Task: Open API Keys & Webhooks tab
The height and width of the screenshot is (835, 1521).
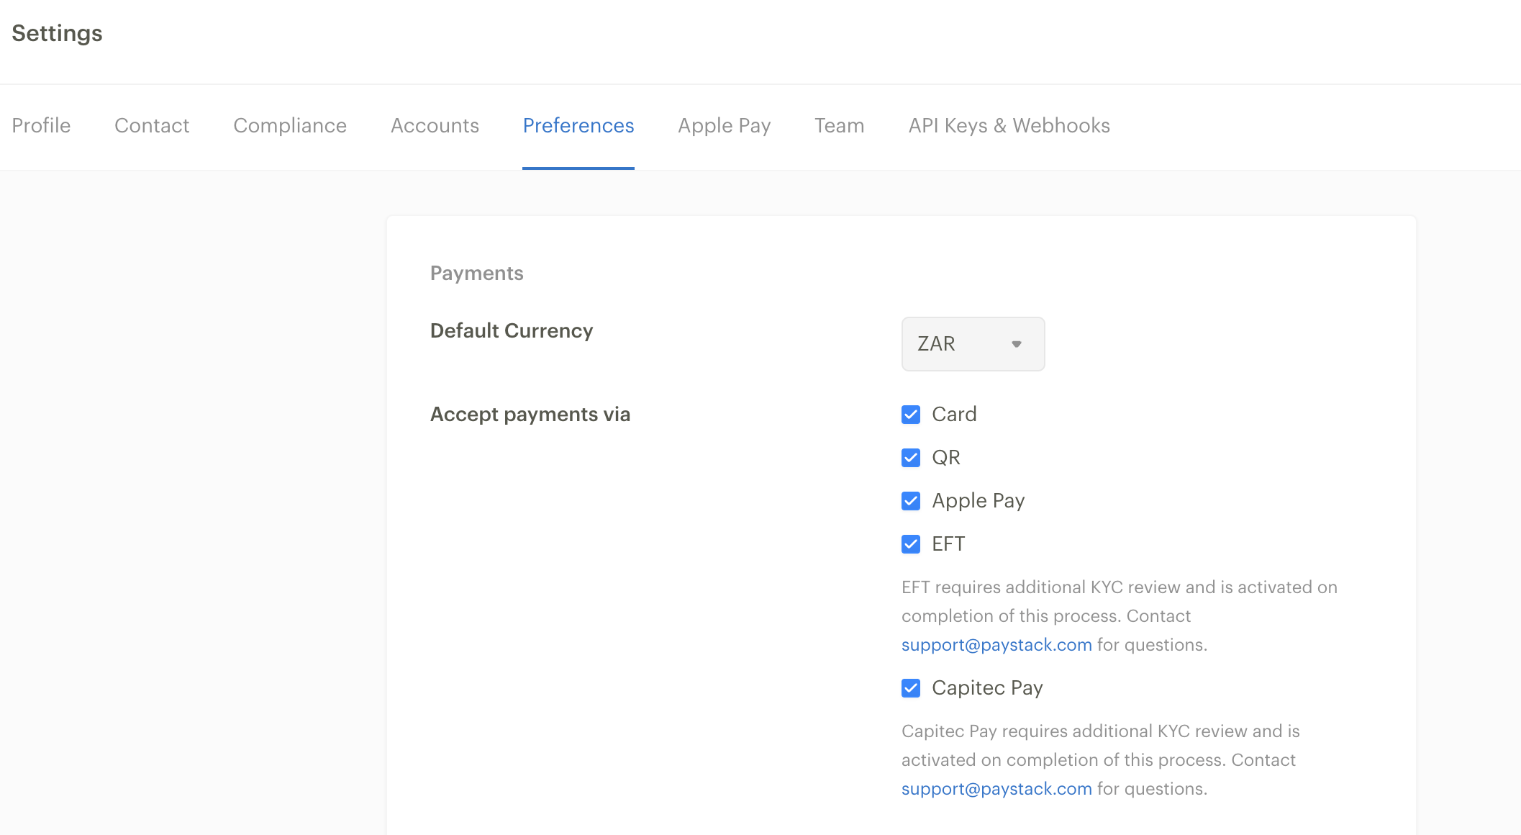Action: (1009, 125)
